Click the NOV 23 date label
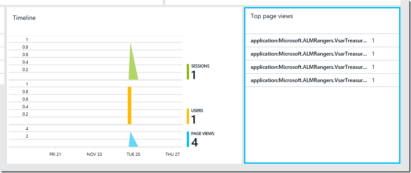The image size is (411, 173). [94, 154]
